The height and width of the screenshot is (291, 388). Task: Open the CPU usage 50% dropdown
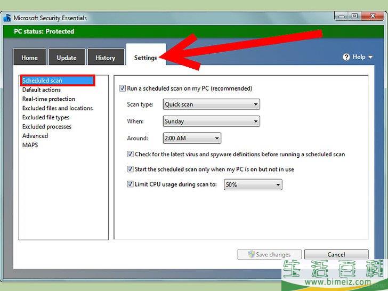point(253,184)
